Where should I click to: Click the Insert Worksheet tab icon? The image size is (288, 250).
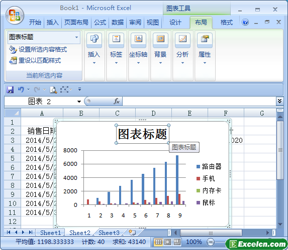(x=132, y=232)
